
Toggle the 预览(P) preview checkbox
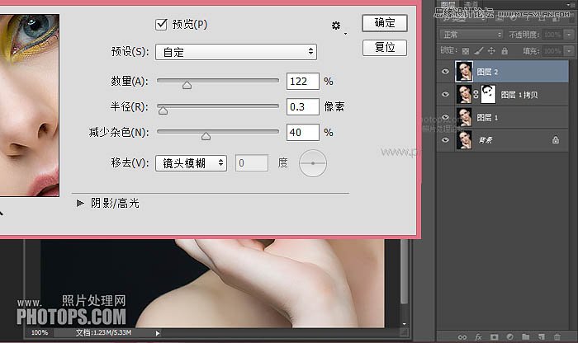click(161, 25)
